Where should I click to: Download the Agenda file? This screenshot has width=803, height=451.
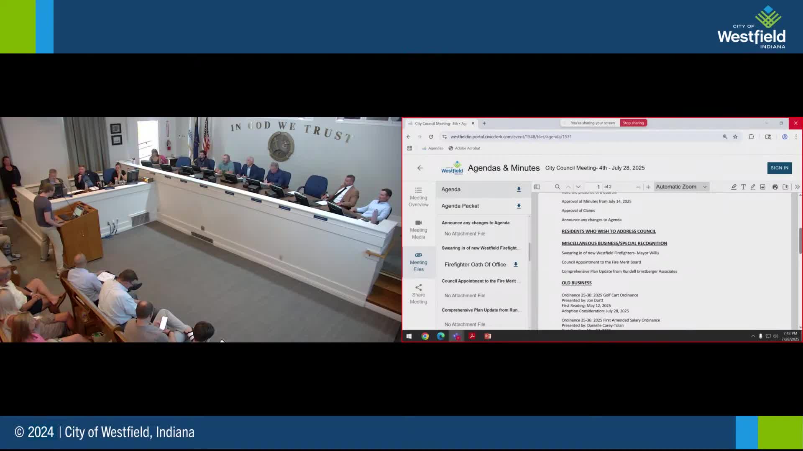tap(519, 189)
